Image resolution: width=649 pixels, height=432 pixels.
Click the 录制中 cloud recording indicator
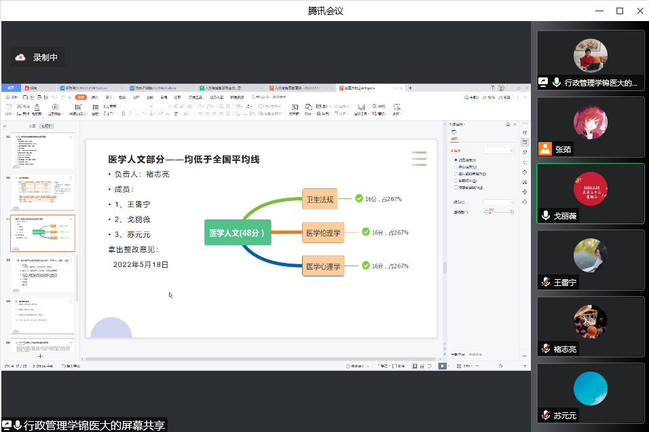[38, 58]
